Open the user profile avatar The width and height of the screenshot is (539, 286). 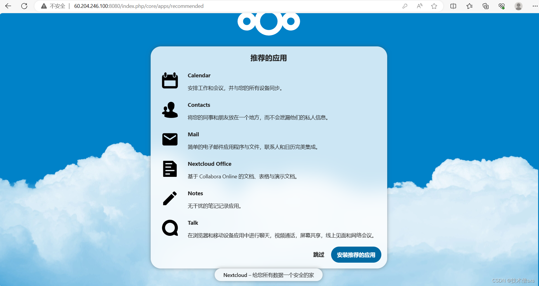click(x=518, y=6)
